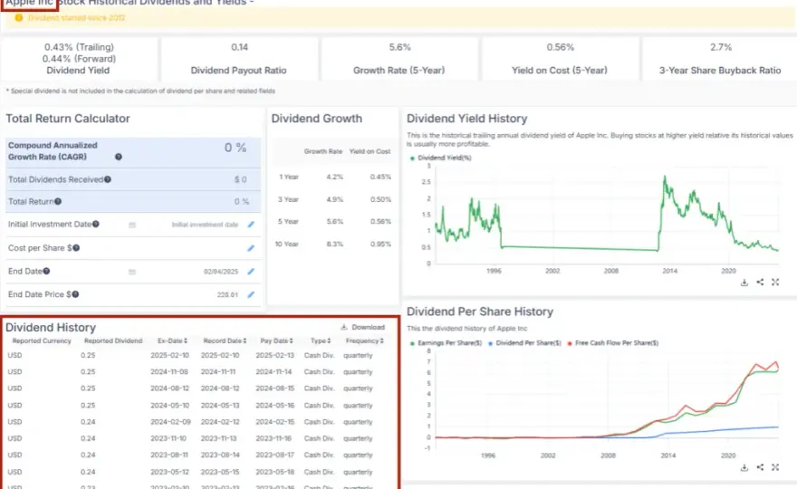Click the 2024-11-08 Ex-Date cell
The height and width of the screenshot is (489, 797).
pyautogui.click(x=169, y=372)
